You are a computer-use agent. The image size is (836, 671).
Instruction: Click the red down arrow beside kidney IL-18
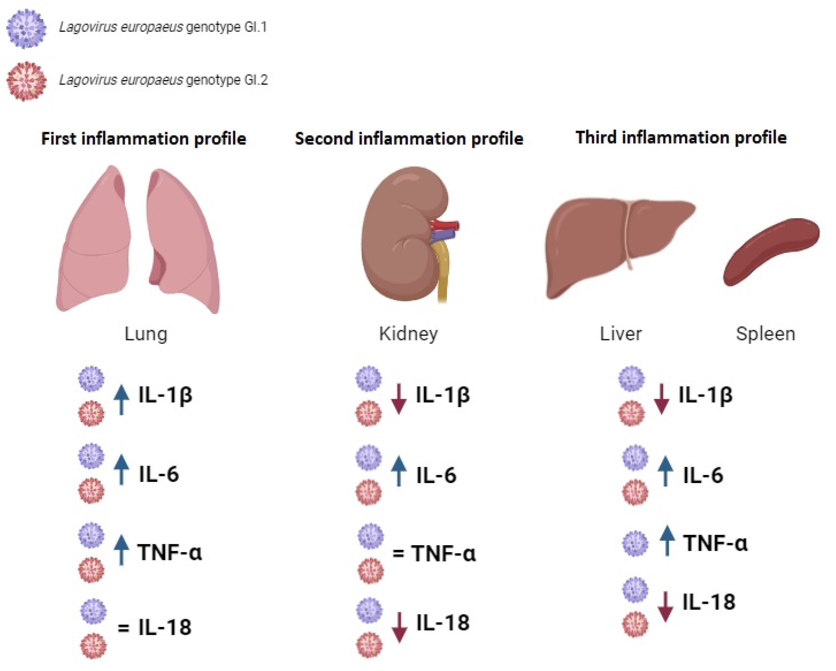click(x=400, y=627)
